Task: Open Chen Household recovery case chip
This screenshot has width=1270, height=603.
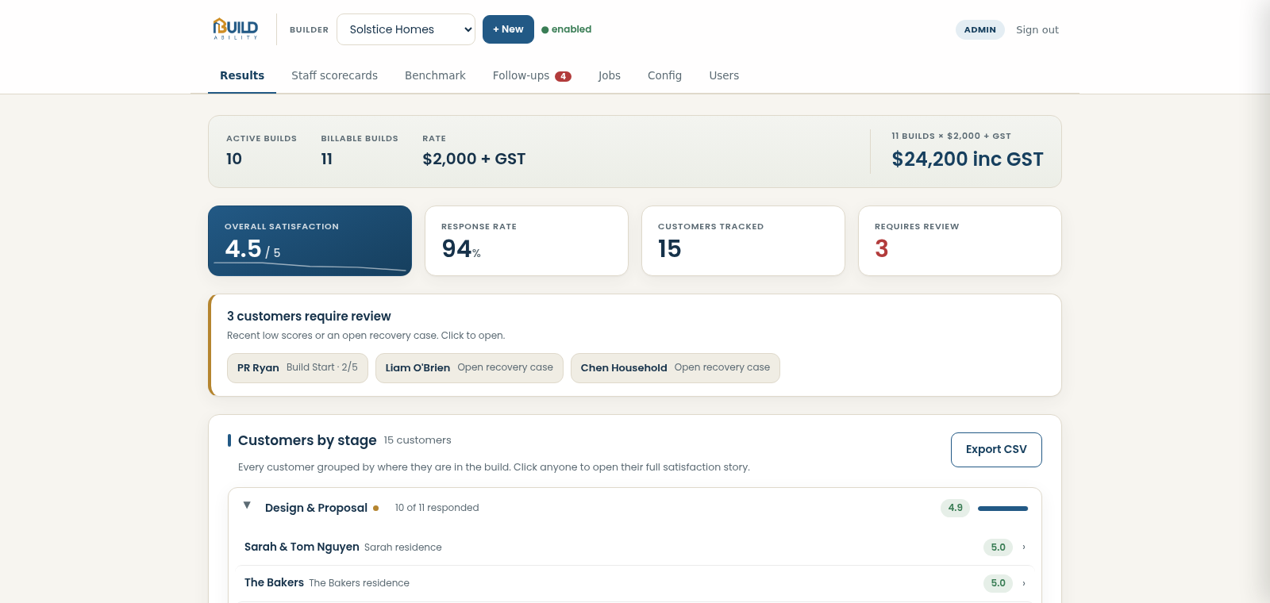Action: tap(675, 368)
